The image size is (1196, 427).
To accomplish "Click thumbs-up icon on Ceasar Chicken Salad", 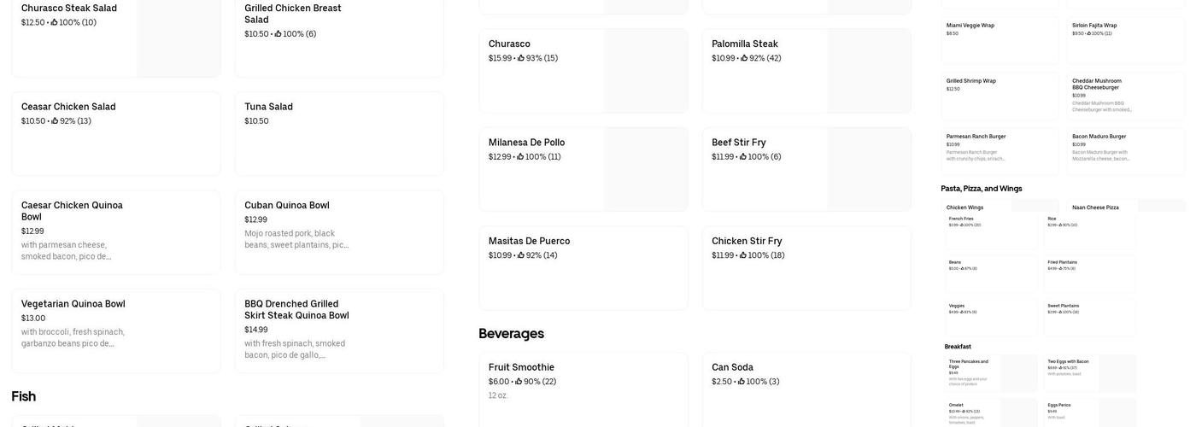I will click(x=56, y=121).
